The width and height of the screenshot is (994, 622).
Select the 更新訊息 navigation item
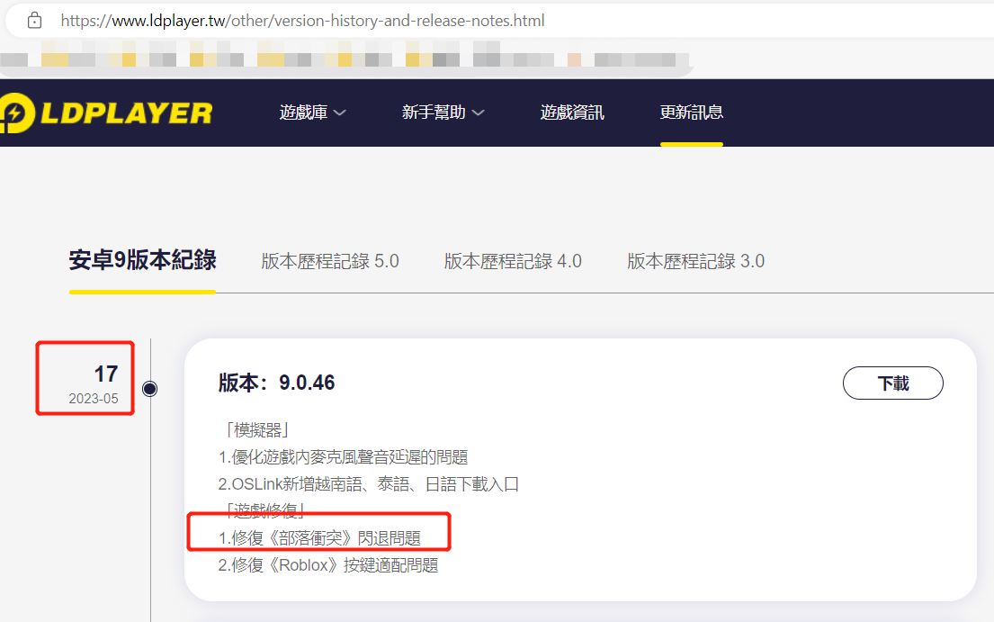[691, 113]
